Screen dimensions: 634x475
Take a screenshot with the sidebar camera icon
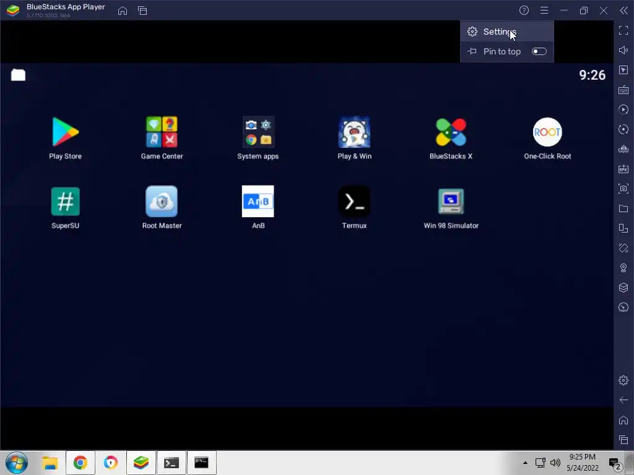pos(623,189)
